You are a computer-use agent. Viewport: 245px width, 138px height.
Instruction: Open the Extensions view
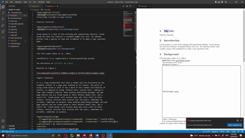pyautogui.click(x=3, y=31)
